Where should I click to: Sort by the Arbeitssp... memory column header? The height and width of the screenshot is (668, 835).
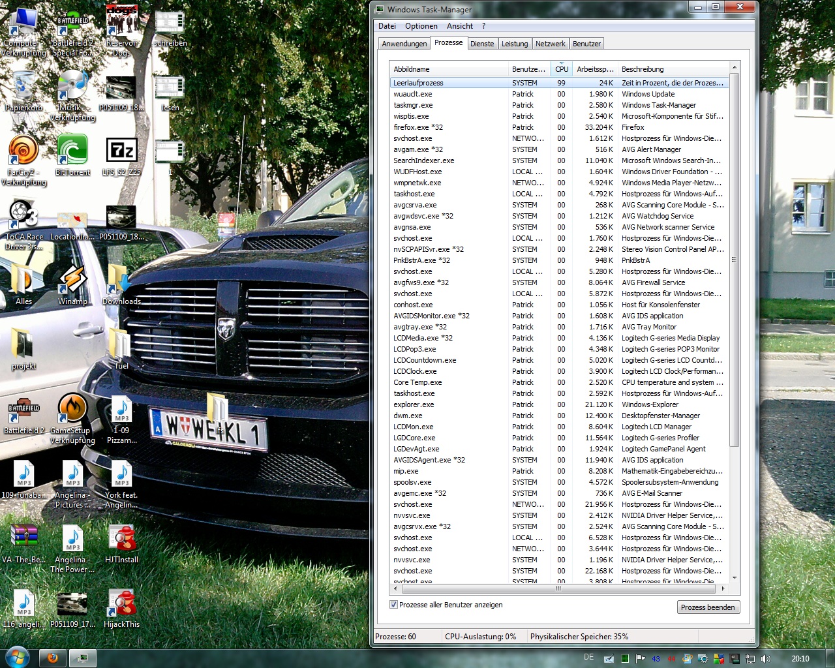tap(594, 69)
